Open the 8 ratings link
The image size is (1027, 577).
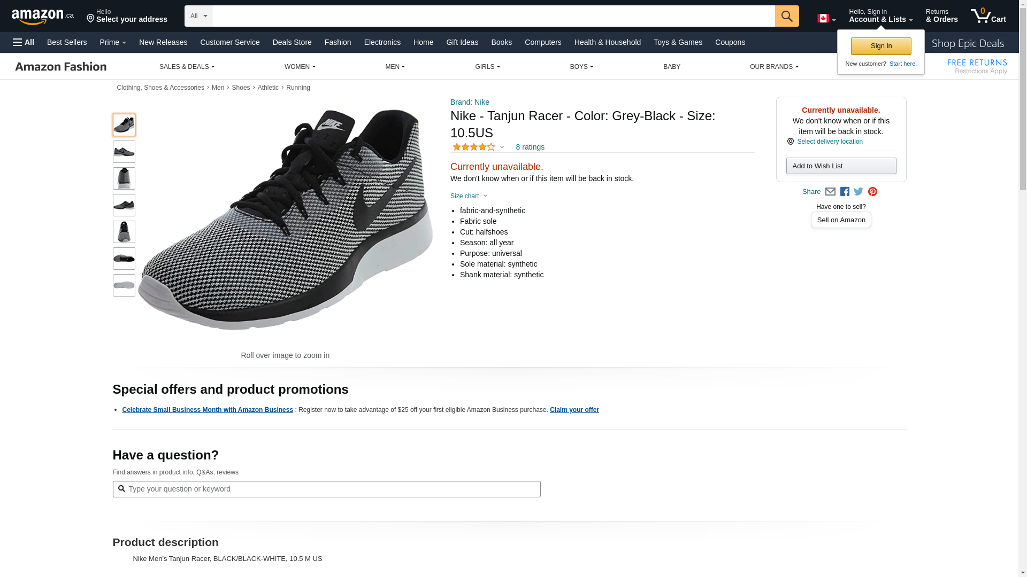530,147
